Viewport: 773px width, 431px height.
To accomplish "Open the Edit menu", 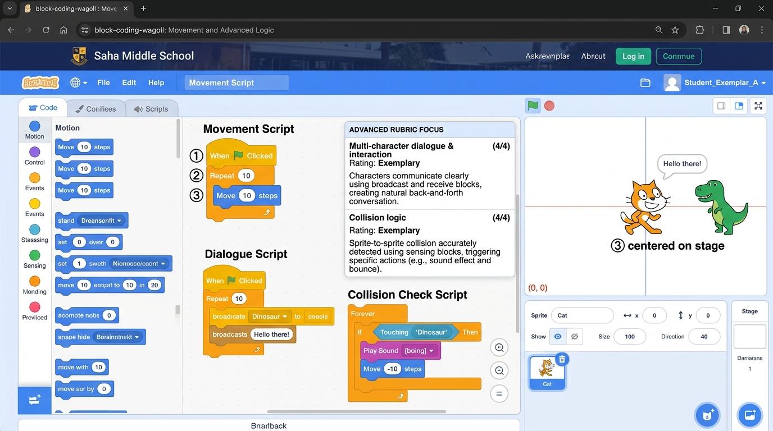I will coord(129,82).
